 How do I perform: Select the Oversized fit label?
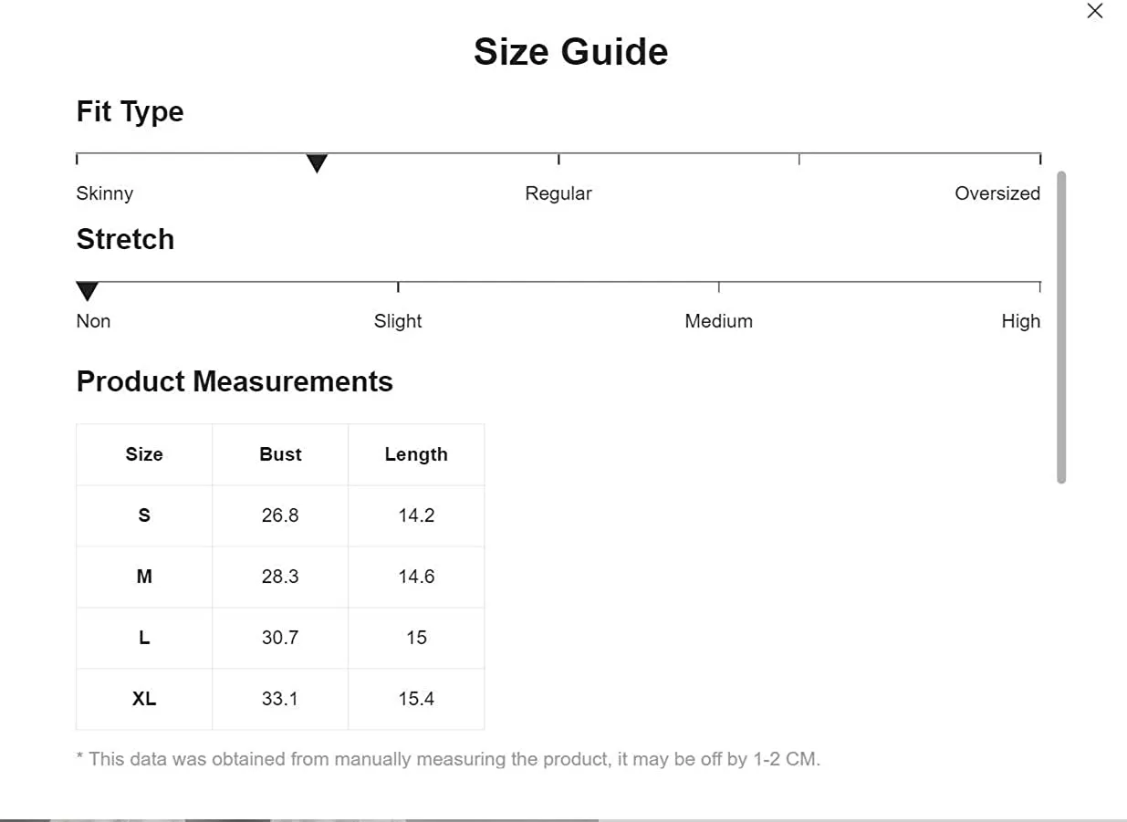pyautogui.click(x=997, y=193)
